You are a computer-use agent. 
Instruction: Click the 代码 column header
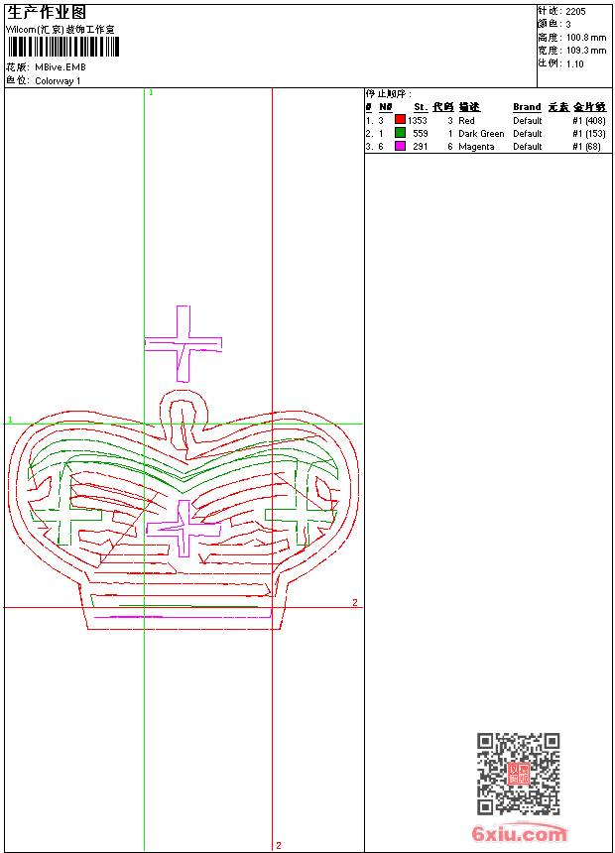click(443, 107)
